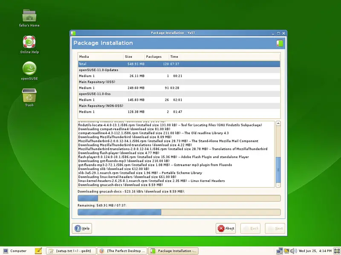The height and width of the screenshot is (255, 341).
Task: Click the log scrollbar down arrow
Action: click(278, 185)
